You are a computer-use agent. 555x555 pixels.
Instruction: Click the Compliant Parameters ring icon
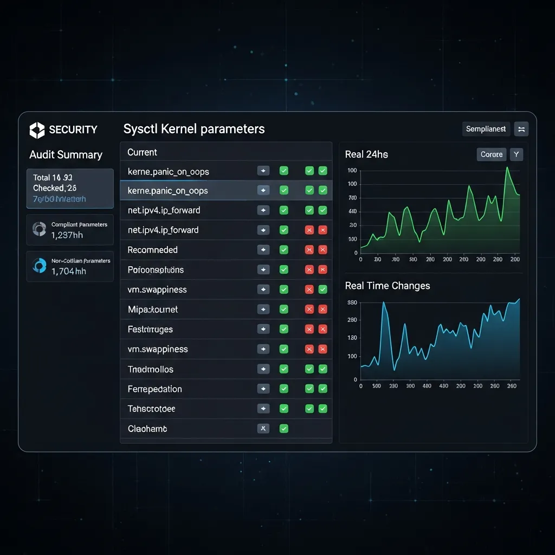click(x=39, y=229)
